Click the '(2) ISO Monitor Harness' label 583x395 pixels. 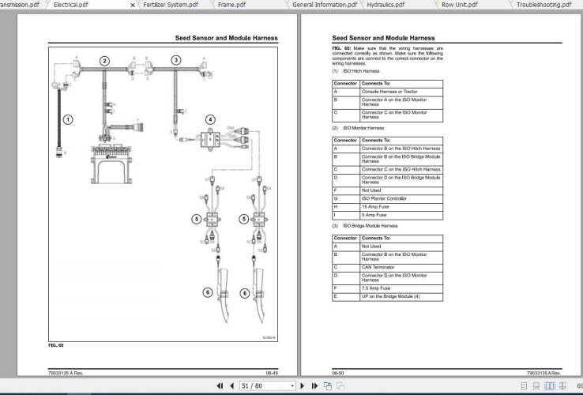tap(358, 128)
